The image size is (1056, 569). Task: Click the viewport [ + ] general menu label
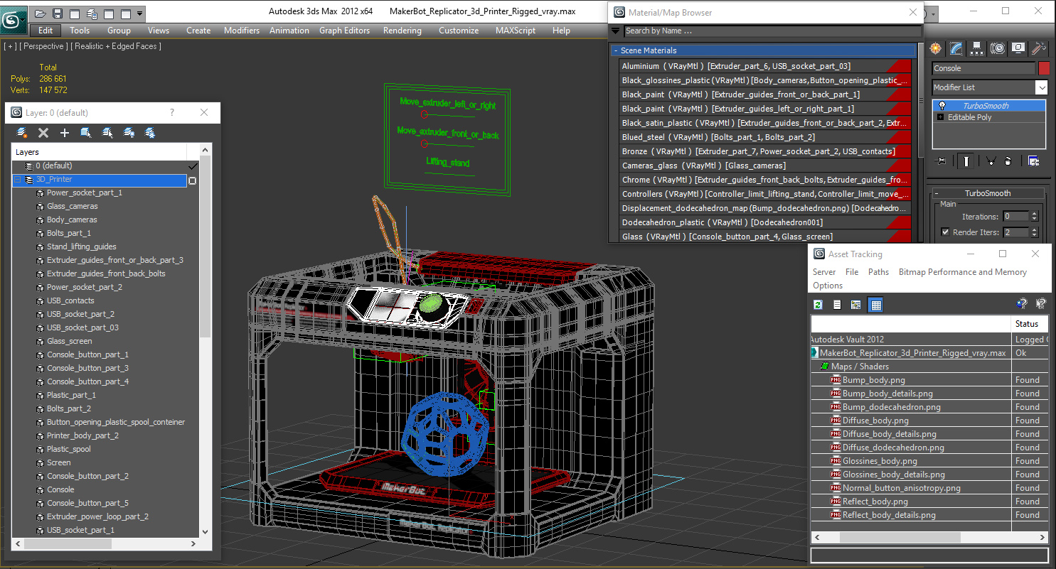[x=10, y=46]
